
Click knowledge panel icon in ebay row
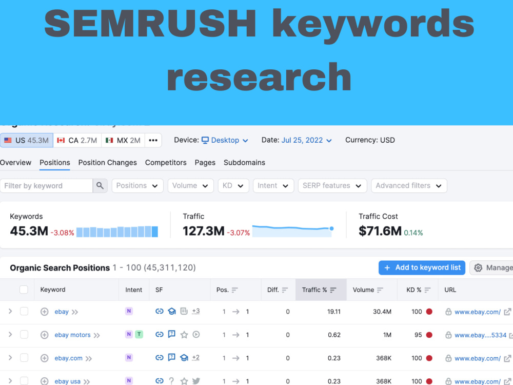[172, 311]
